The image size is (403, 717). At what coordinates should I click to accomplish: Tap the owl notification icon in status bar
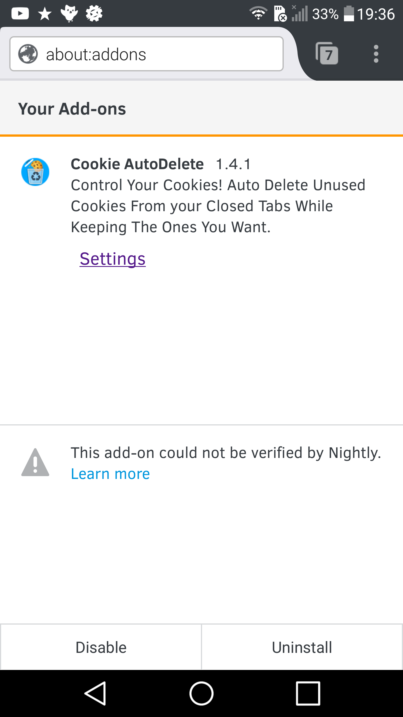[69, 13]
